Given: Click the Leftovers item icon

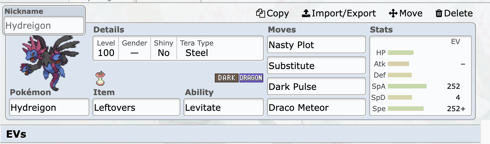Looking at the screenshot, I should point(100,78).
